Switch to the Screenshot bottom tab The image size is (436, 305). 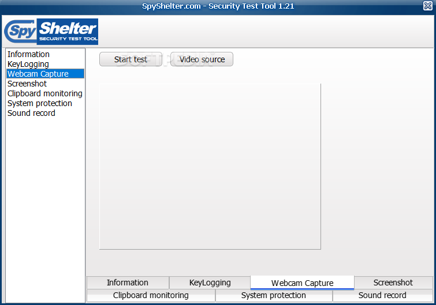point(393,283)
